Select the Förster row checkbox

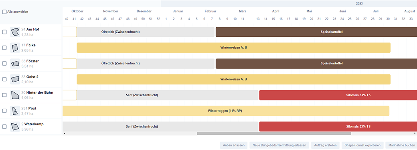(4, 64)
